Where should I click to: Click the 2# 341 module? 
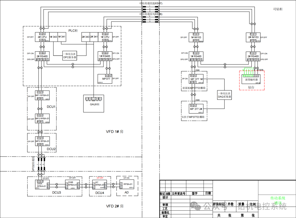coord(94,37)
